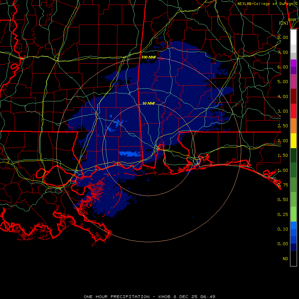
Task: Pick the yellow legend swatch
Action: [x=293, y=141]
